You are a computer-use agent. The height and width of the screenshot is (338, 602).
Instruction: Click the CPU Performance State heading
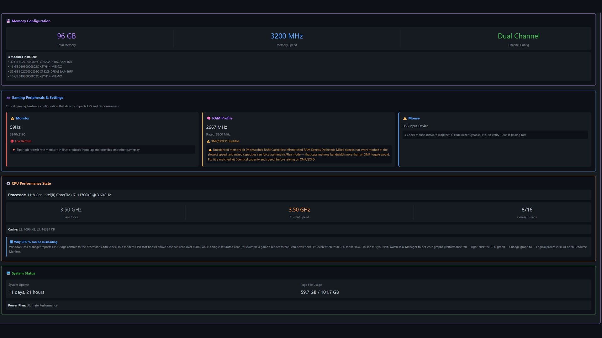(31, 183)
